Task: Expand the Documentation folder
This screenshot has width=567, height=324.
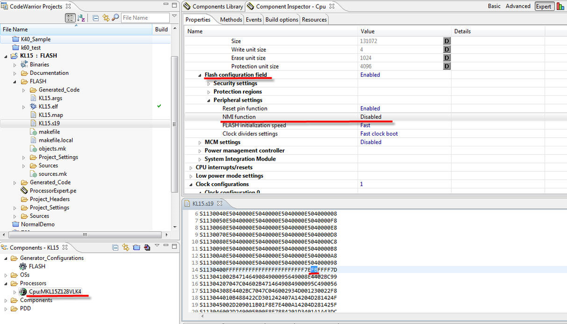Action: click(x=15, y=73)
